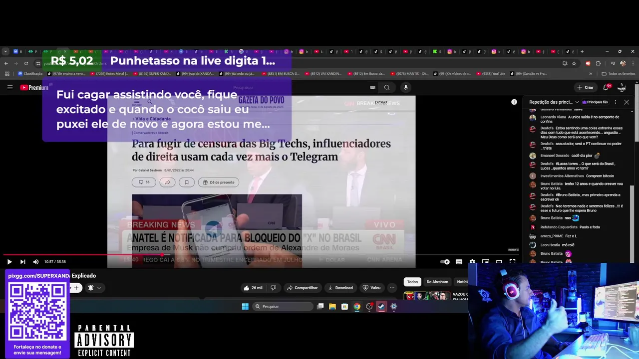Click the Principais fãs badge

[x=595, y=102]
